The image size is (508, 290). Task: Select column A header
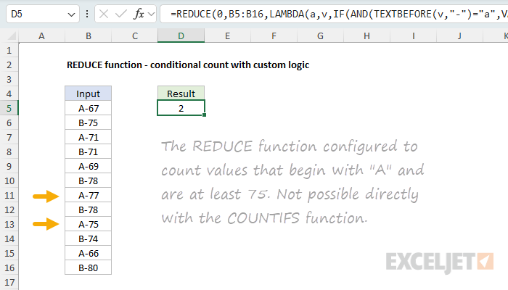tap(41, 36)
